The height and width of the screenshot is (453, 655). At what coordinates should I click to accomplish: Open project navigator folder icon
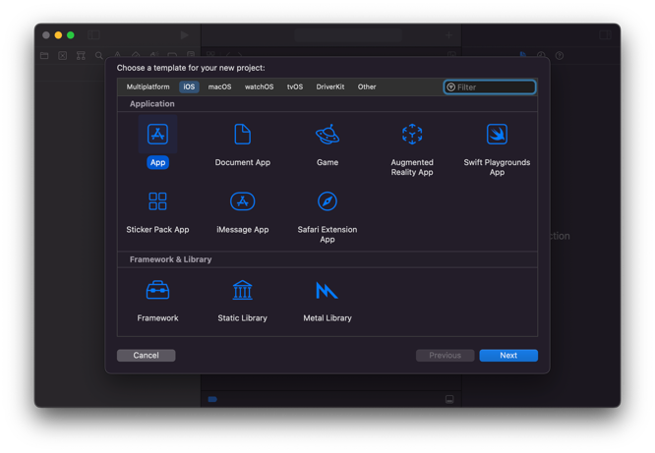44,56
